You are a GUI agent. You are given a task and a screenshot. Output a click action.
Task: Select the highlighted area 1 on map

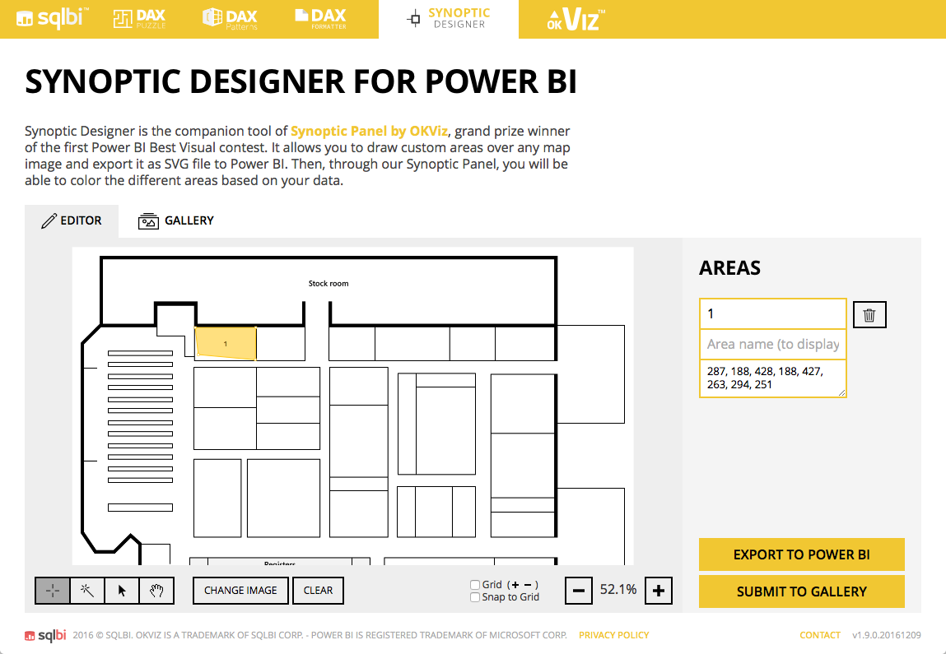pos(226,344)
